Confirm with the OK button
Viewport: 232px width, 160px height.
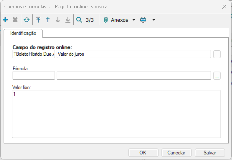(x=143, y=153)
